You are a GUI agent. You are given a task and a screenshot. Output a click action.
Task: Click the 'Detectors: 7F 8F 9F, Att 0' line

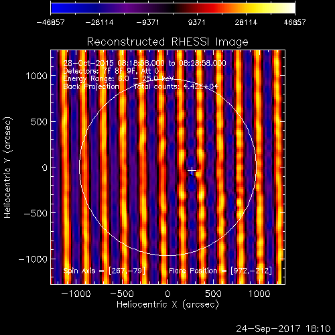click(111, 71)
